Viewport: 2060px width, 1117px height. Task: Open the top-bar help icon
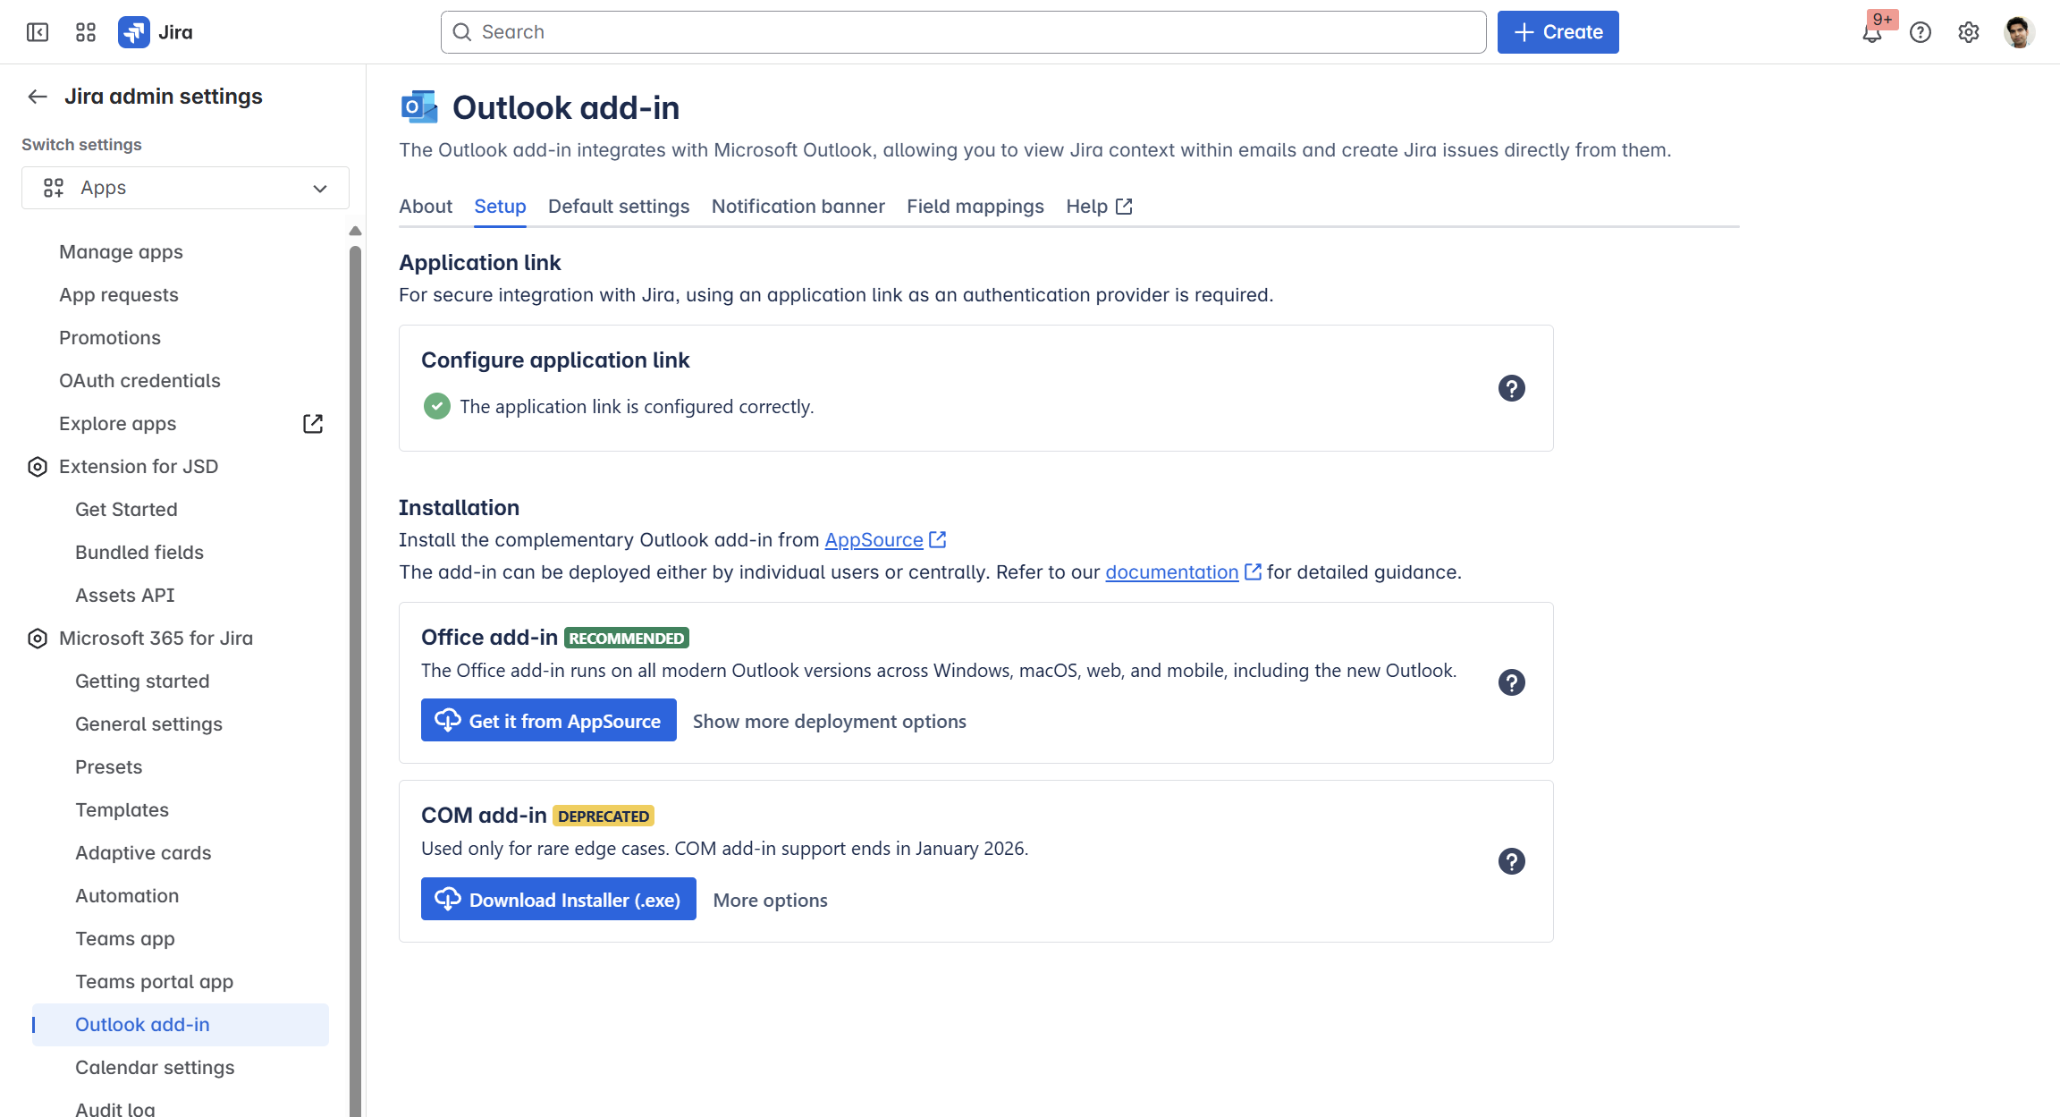pos(1921,32)
